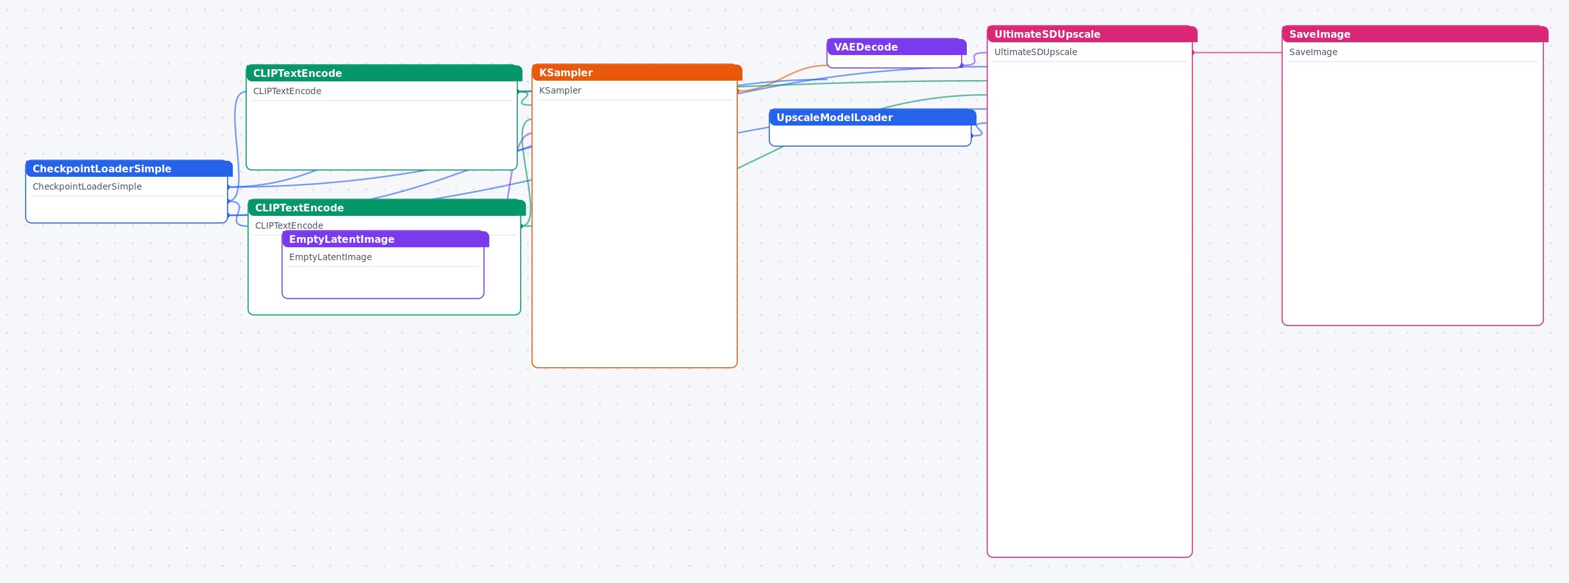Screen dimensions: 1569x583
Task: Select the orange KSampler node title bar
Action: [637, 72]
